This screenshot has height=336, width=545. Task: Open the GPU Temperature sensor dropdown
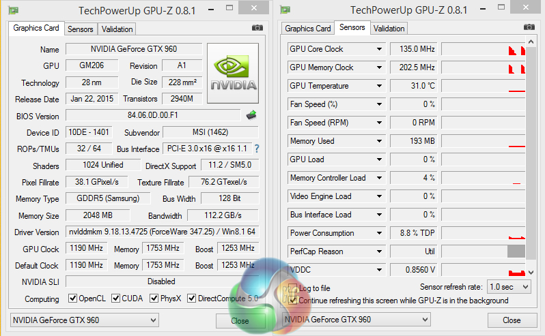379,86
